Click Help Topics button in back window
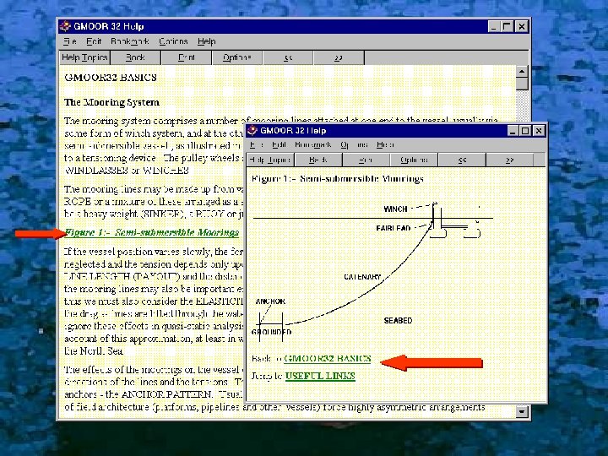This screenshot has width=608, height=456. coord(84,57)
